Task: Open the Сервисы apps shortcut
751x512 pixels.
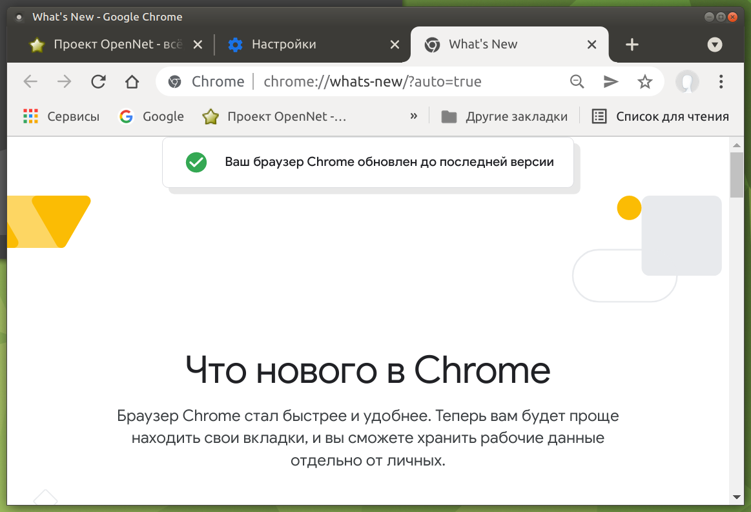Action: 61,116
